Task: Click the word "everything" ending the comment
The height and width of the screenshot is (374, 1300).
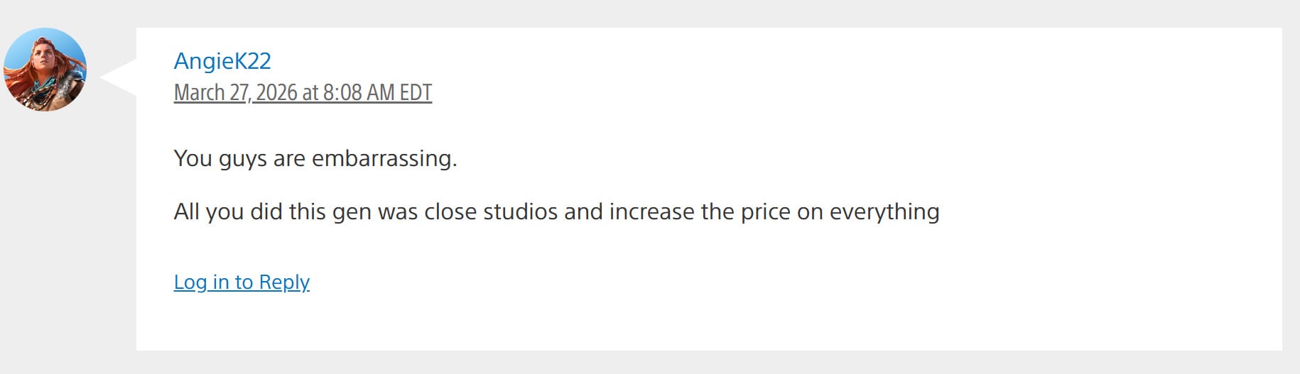Action: 884,212
